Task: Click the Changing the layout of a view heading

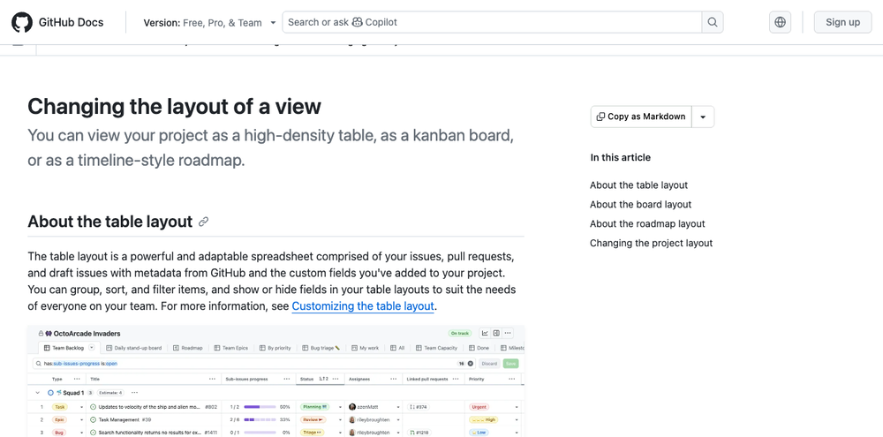Action: point(174,107)
